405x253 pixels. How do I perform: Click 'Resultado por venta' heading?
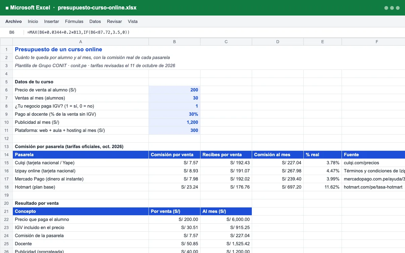coord(37,203)
